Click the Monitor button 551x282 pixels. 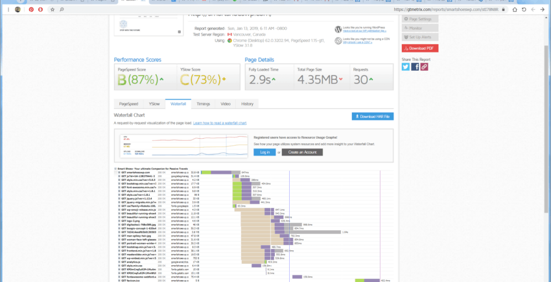[420, 28]
